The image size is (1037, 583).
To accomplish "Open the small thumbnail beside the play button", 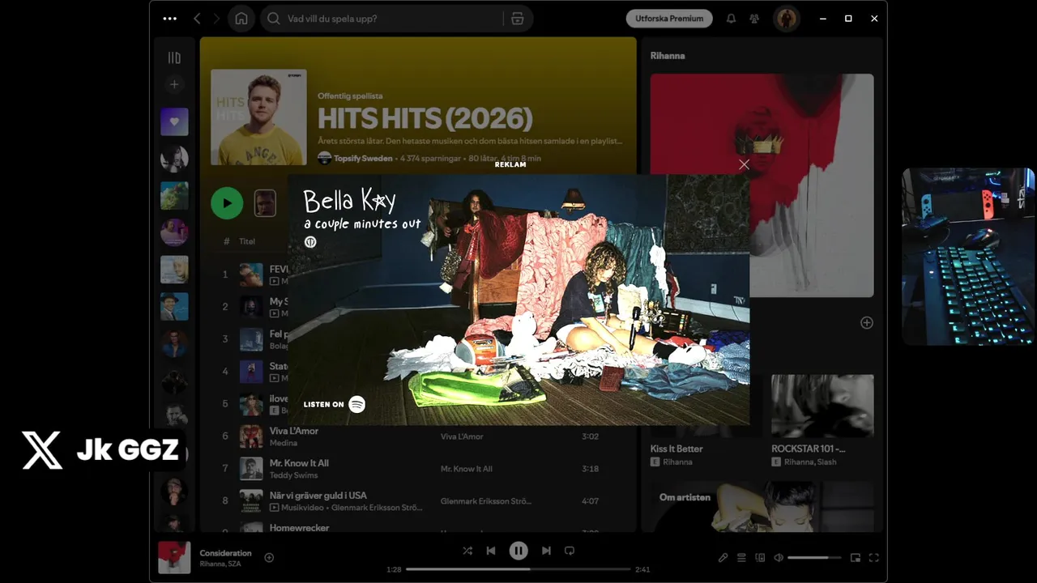I will (x=265, y=202).
